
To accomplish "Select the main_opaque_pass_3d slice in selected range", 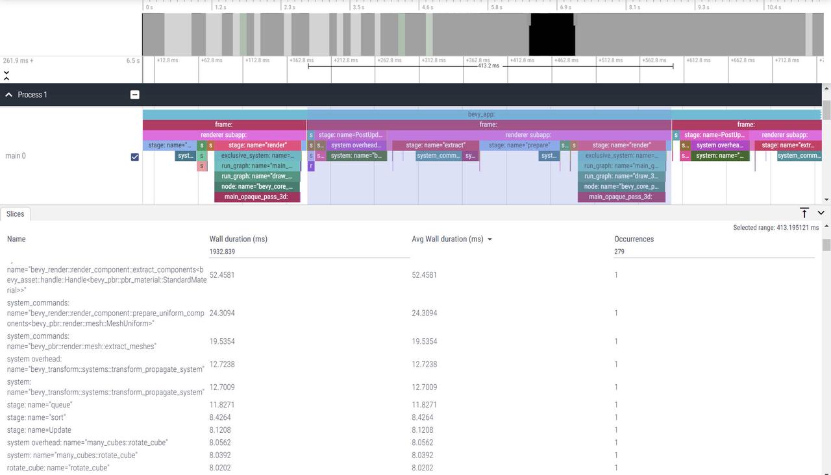I will tap(620, 197).
